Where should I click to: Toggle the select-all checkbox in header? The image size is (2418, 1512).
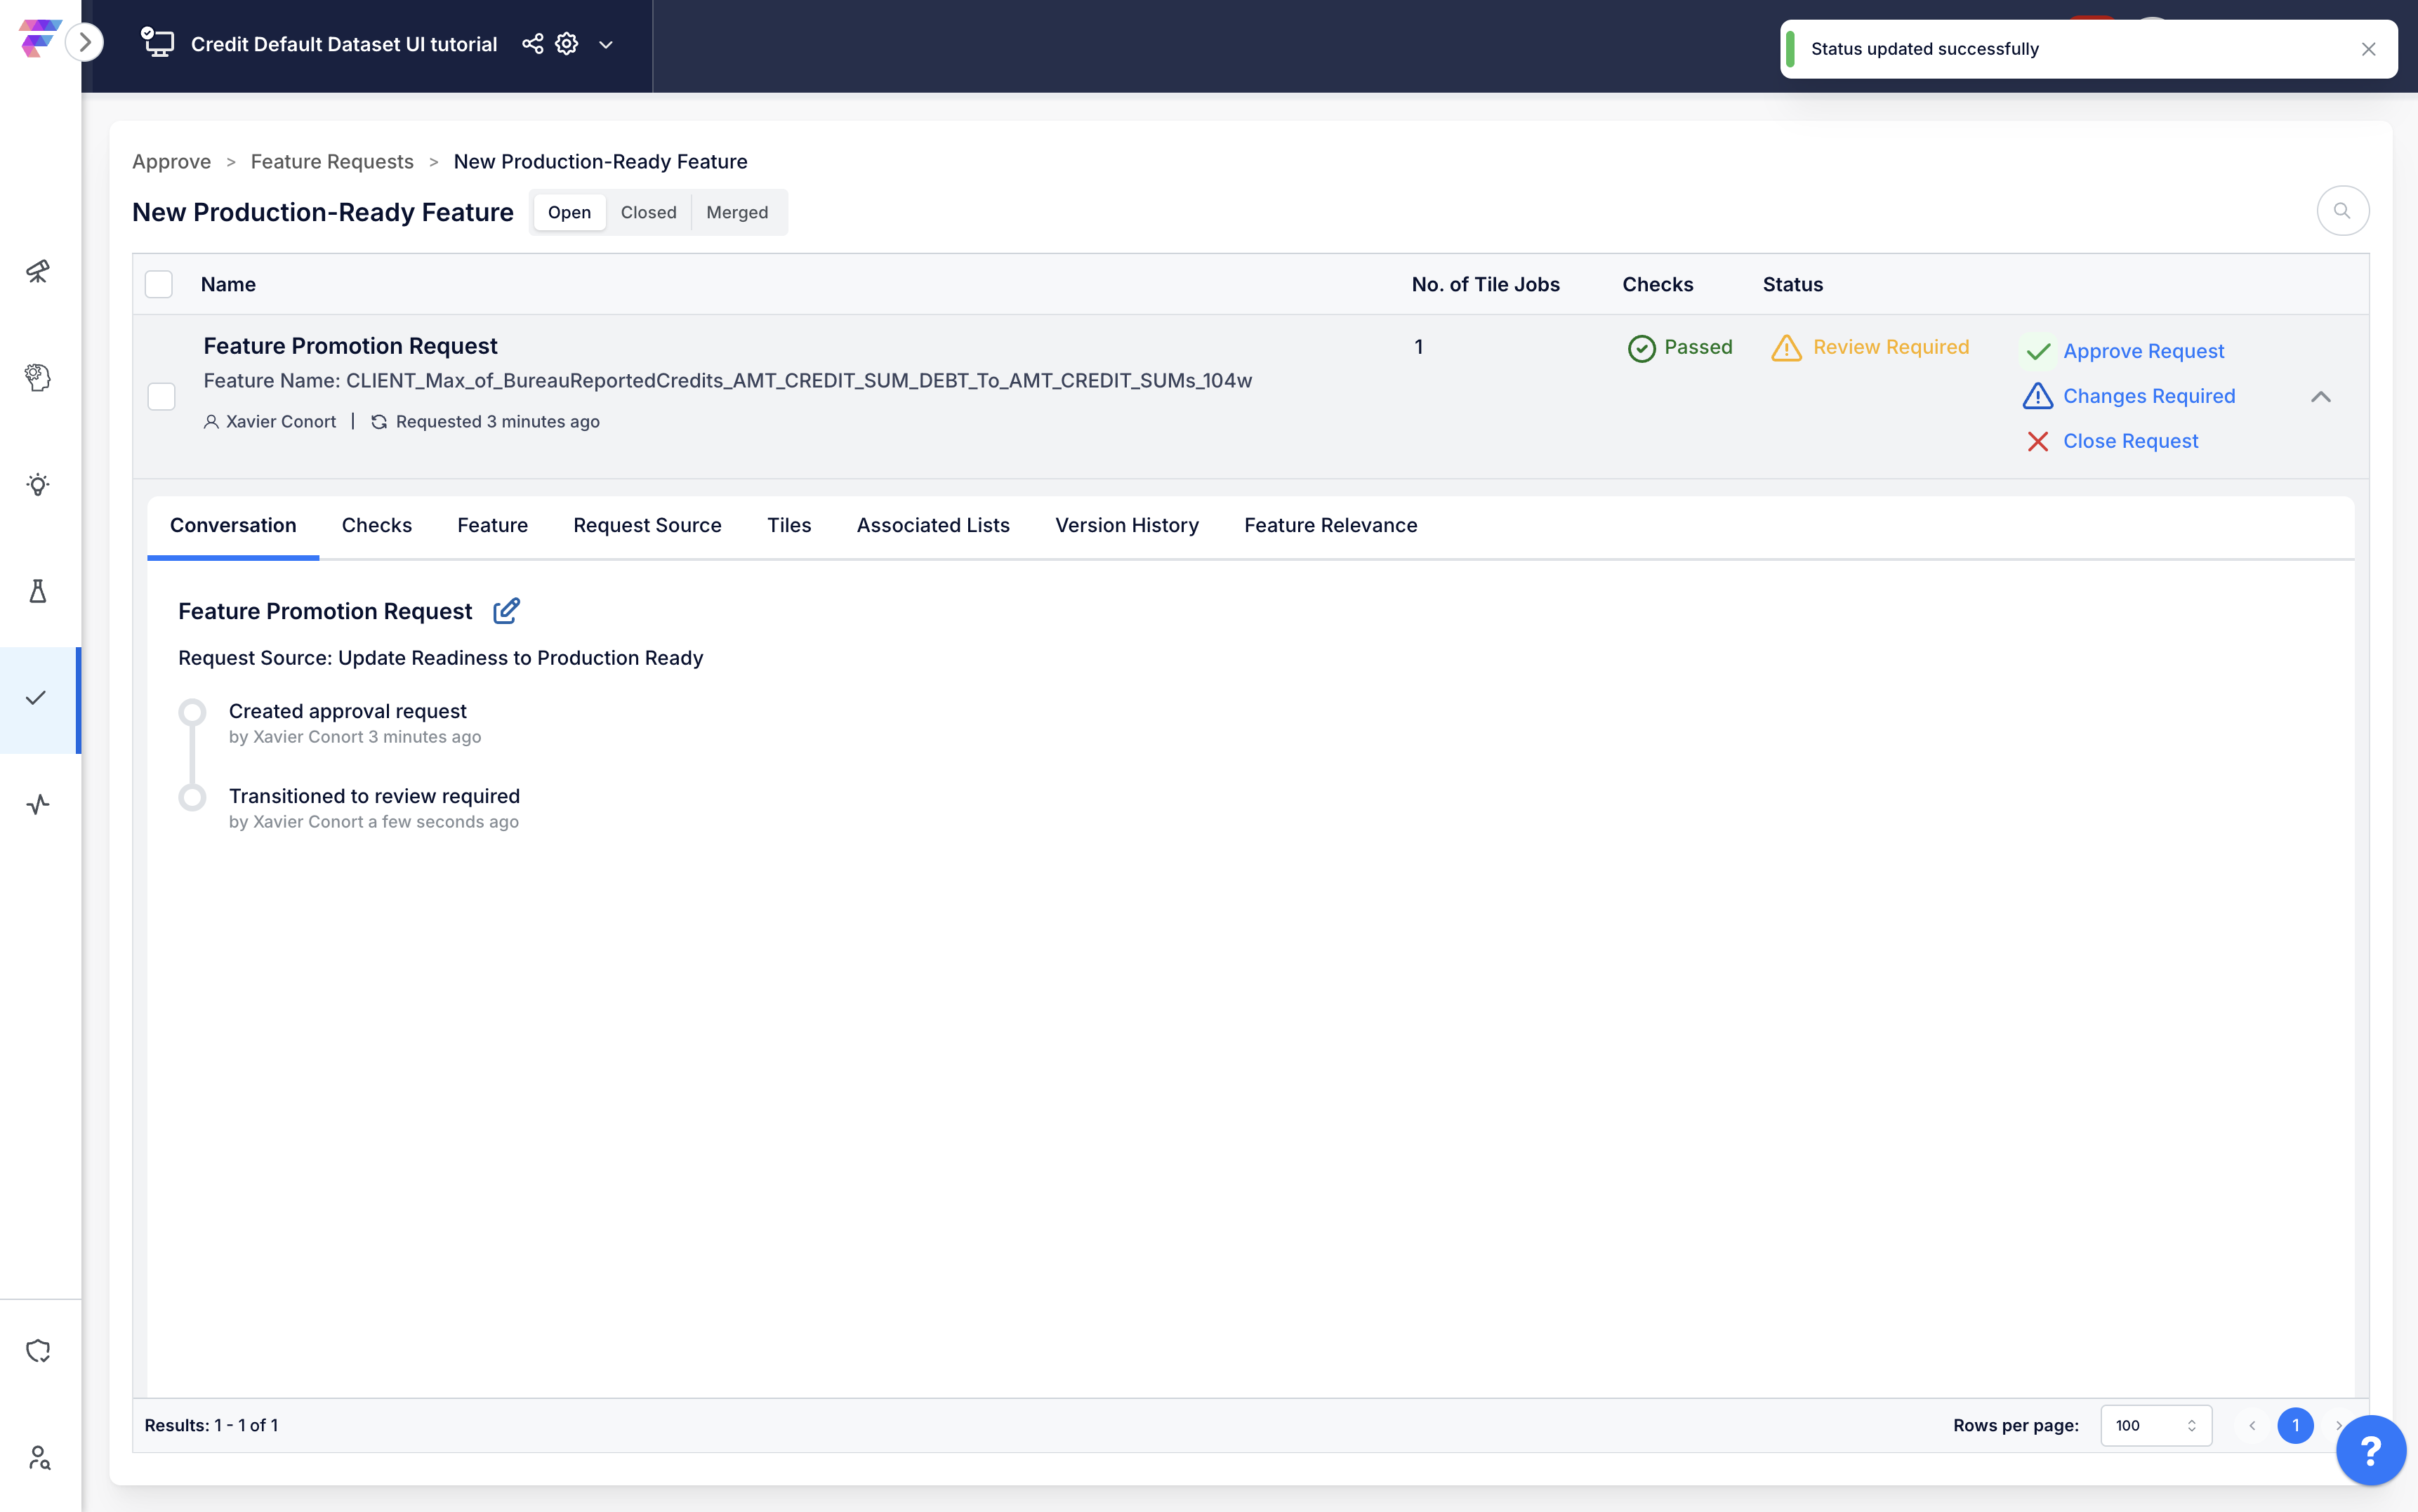159,284
